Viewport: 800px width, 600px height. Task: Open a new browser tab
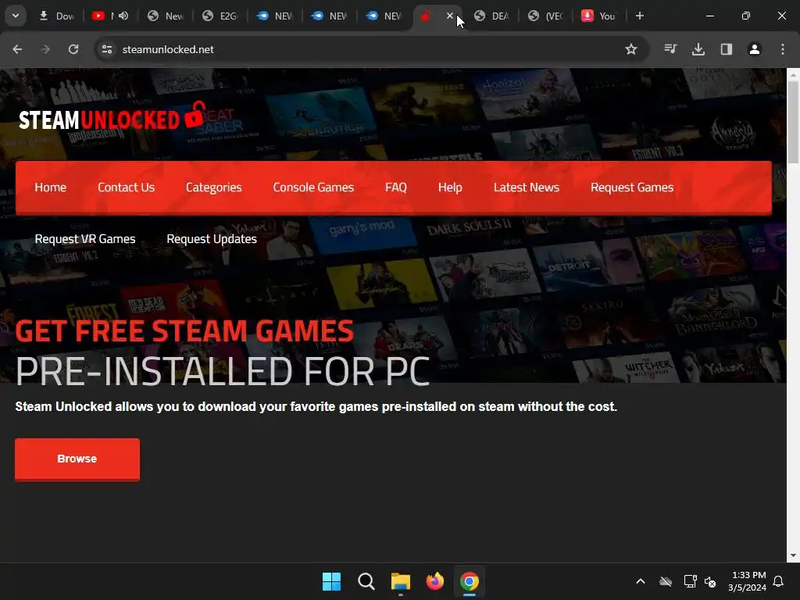[x=640, y=16]
